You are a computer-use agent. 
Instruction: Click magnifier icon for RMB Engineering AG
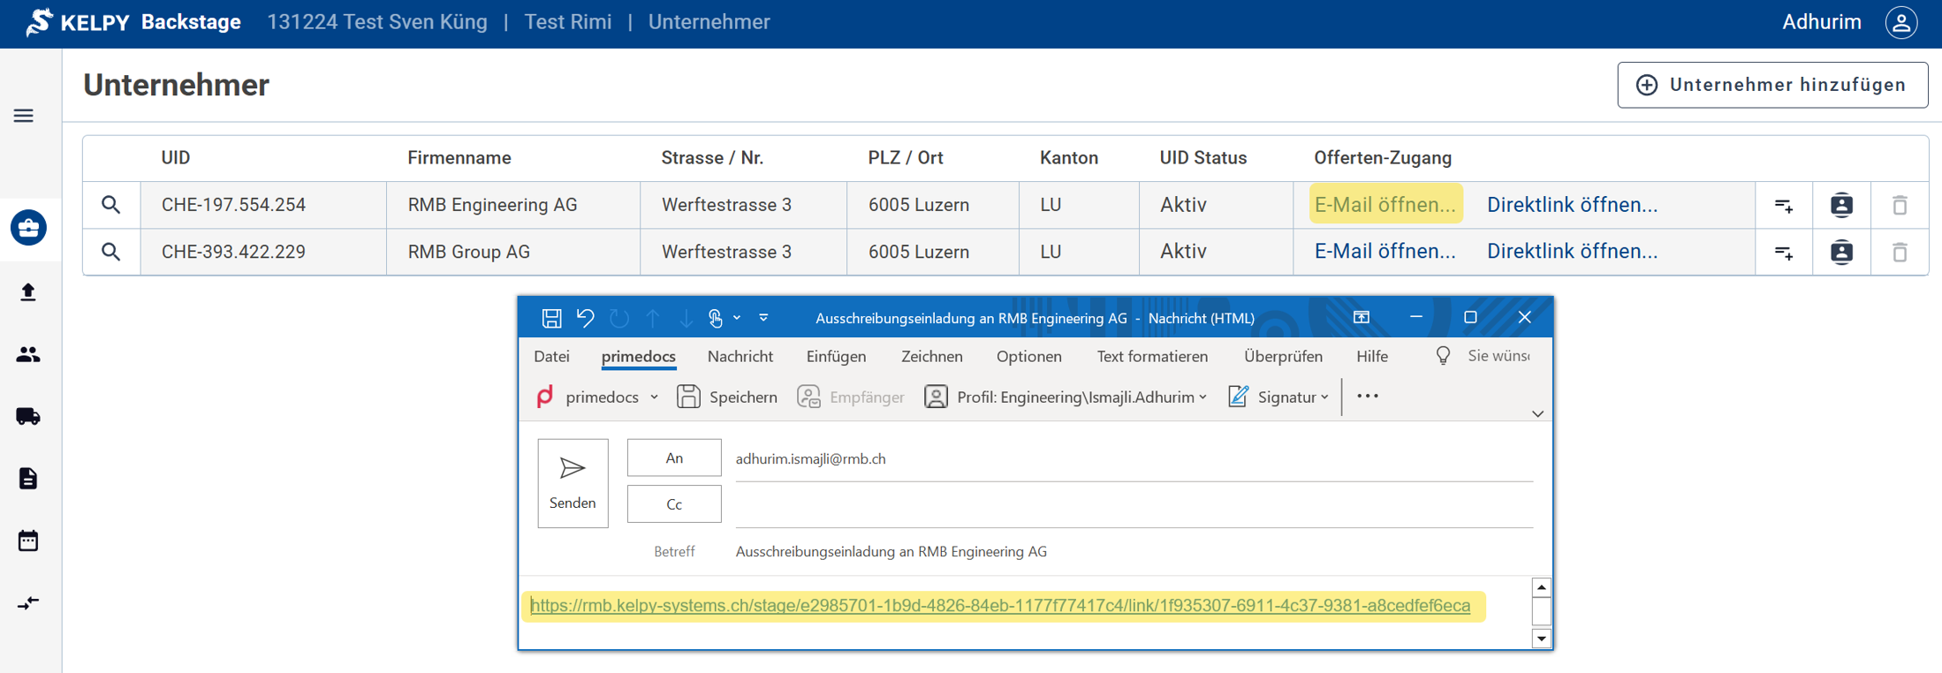coord(110,205)
